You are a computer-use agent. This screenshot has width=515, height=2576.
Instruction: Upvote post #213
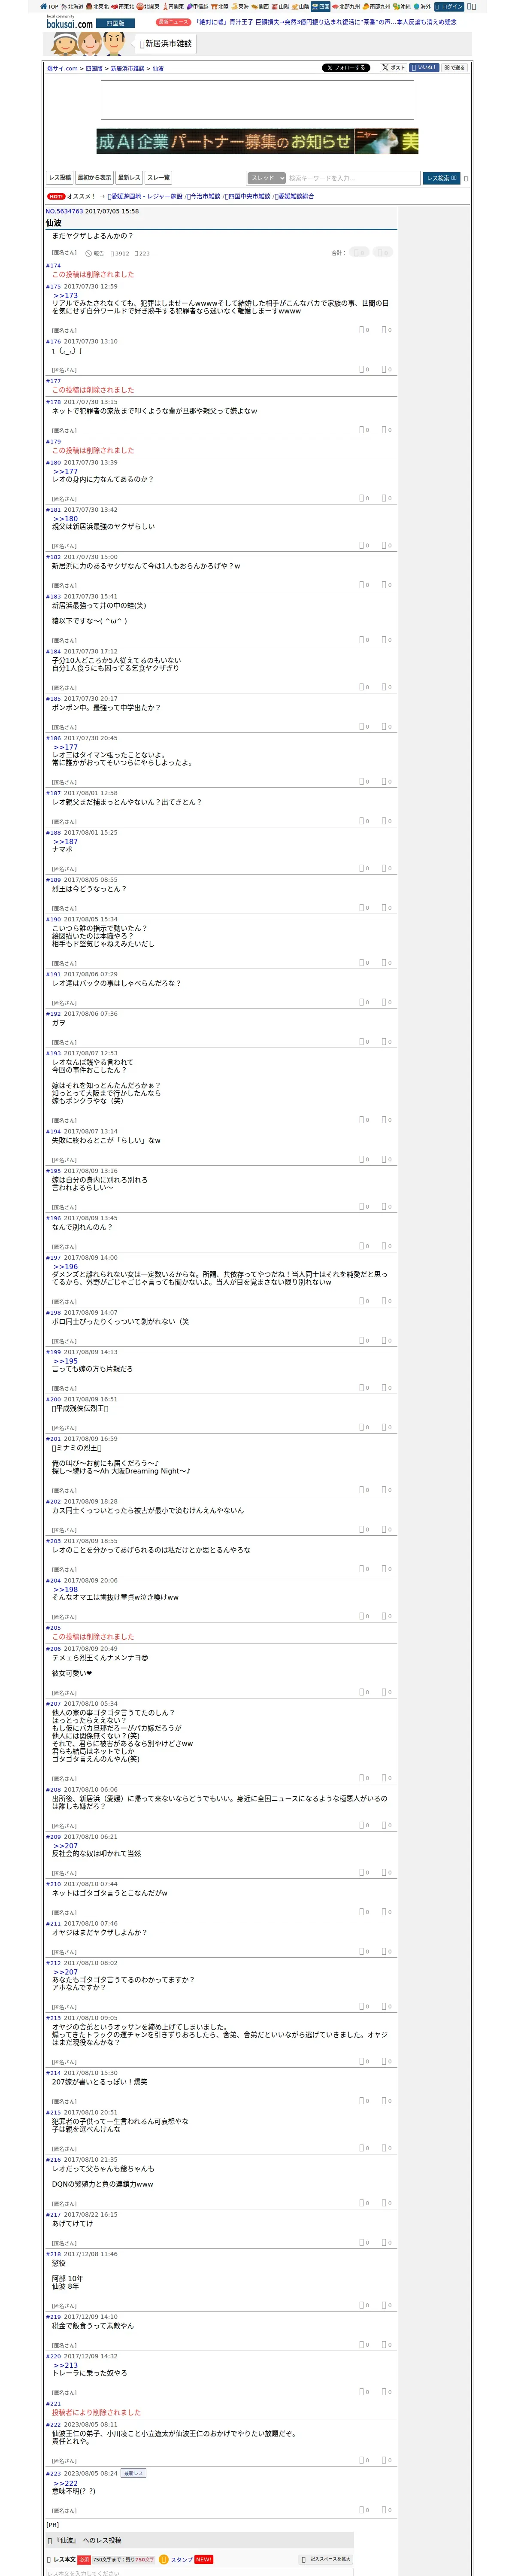click(x=364, y=2062)
